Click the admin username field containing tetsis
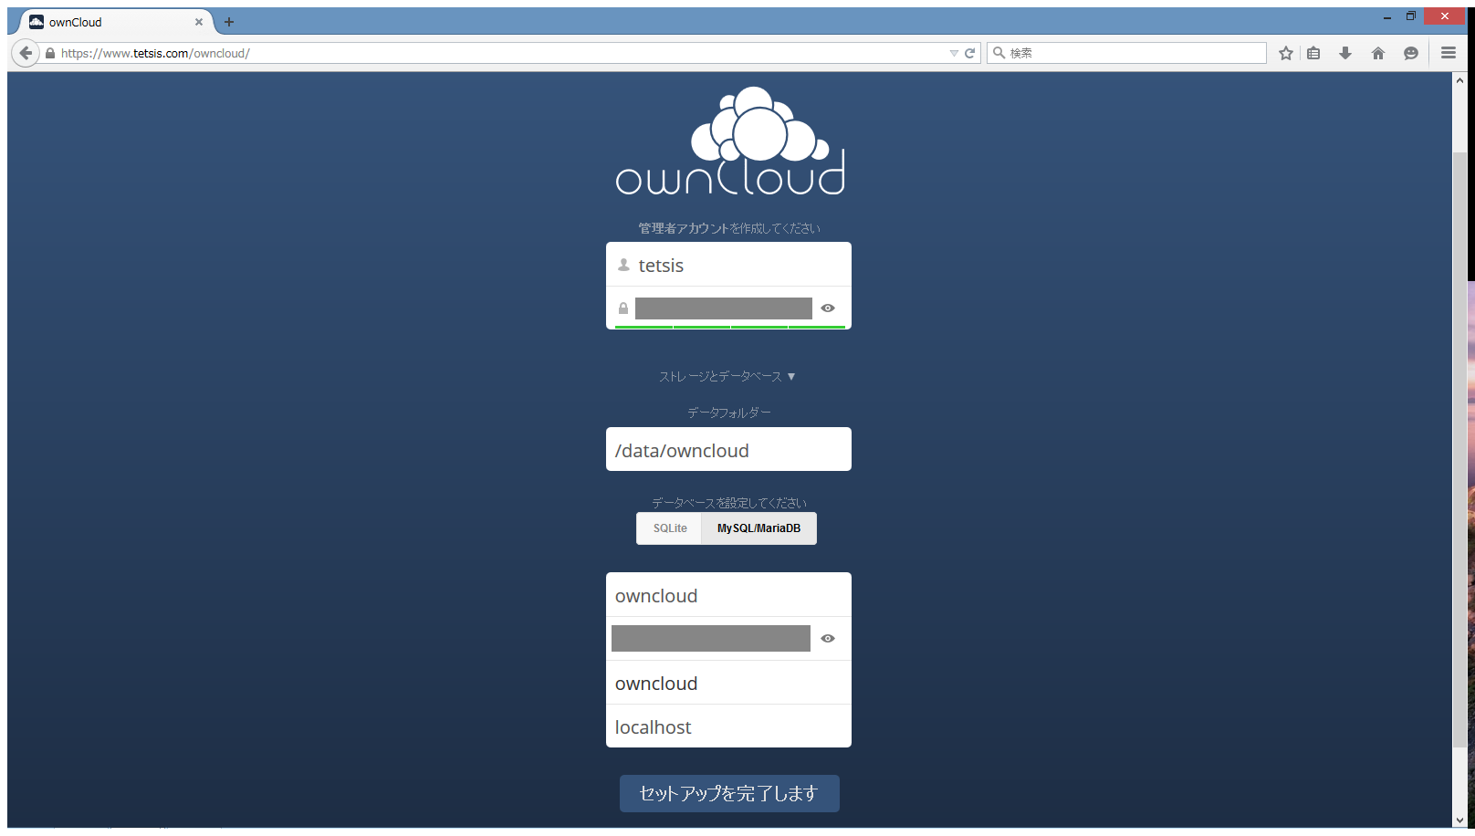Screen dimensions: 1475x836 tap(739, 266)
